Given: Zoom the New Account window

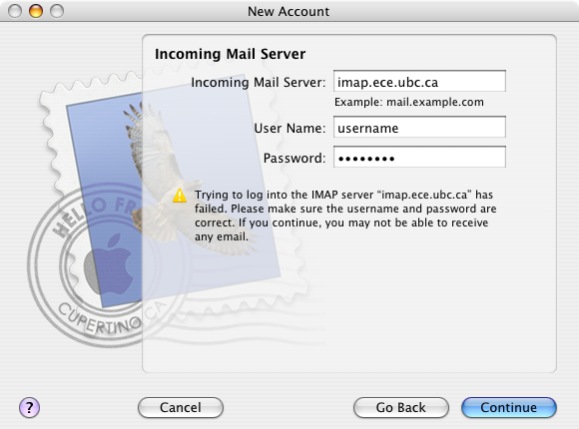Looking at the screenshot, I should coord(57,11).
